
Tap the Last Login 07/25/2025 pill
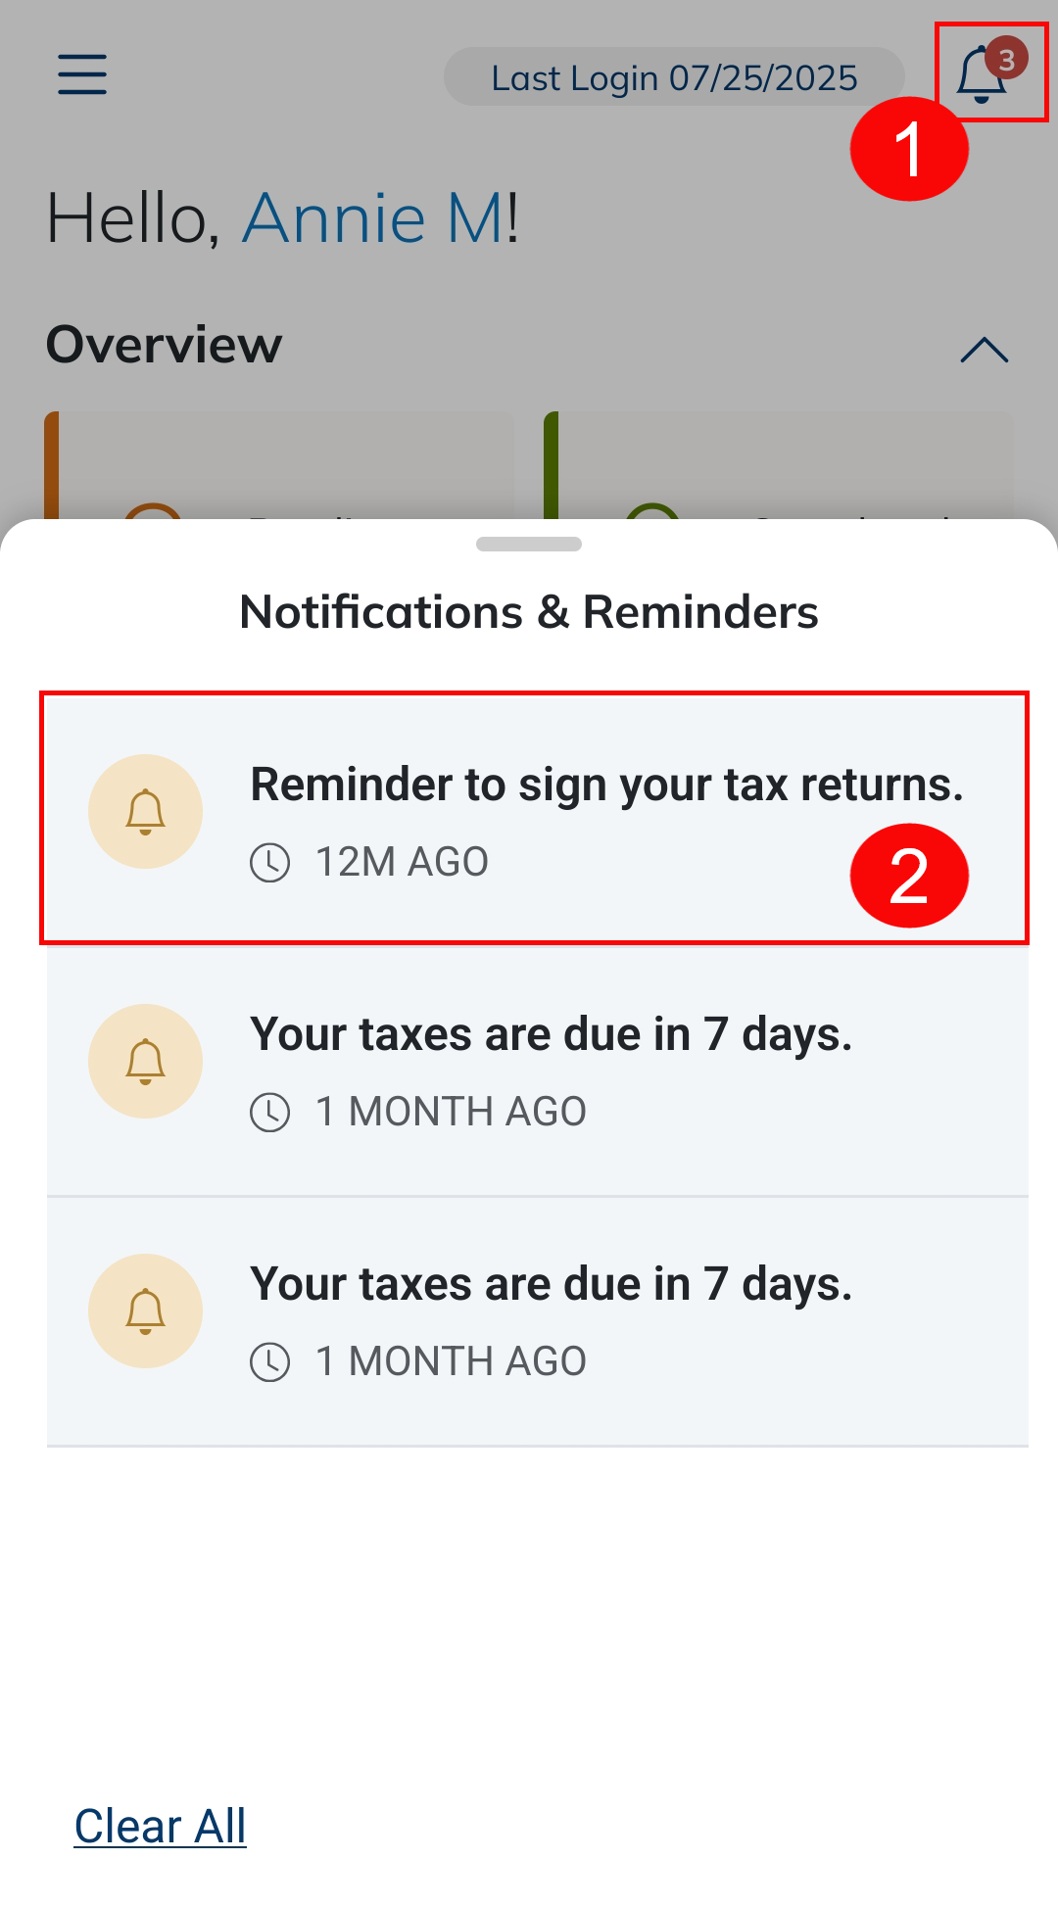point(674,77)
